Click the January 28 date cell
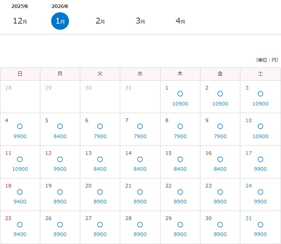 140,227
